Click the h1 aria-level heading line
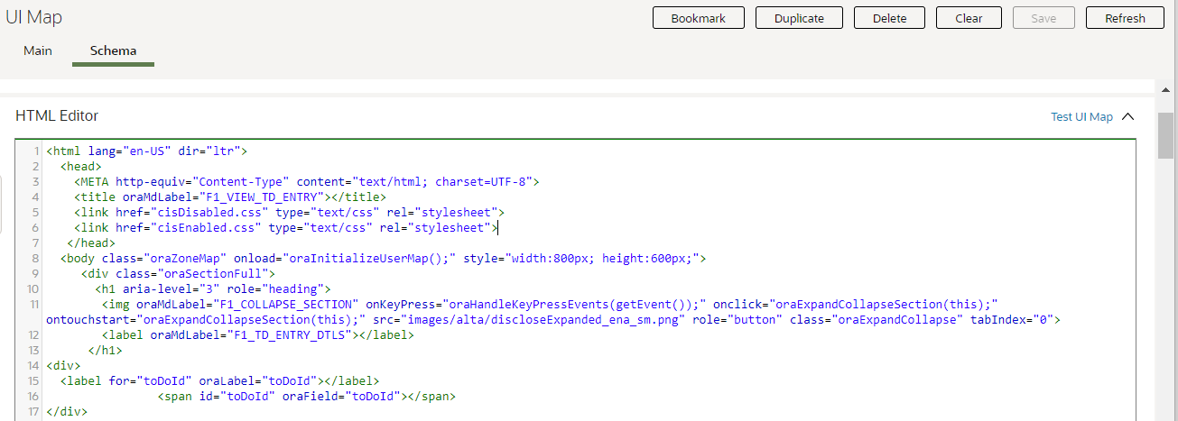The width and height of the screenshot is (1178, 421). [212, 288]
